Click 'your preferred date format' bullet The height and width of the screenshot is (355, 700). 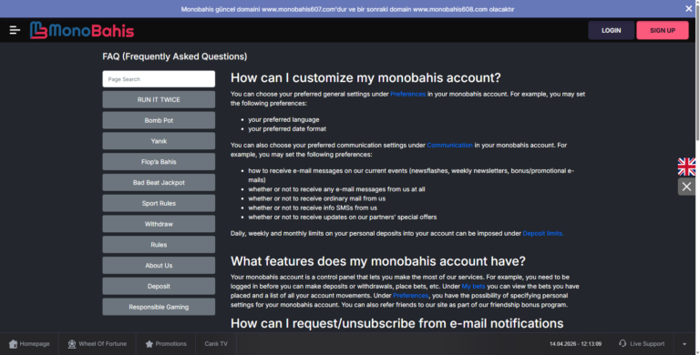pos(287,129)
